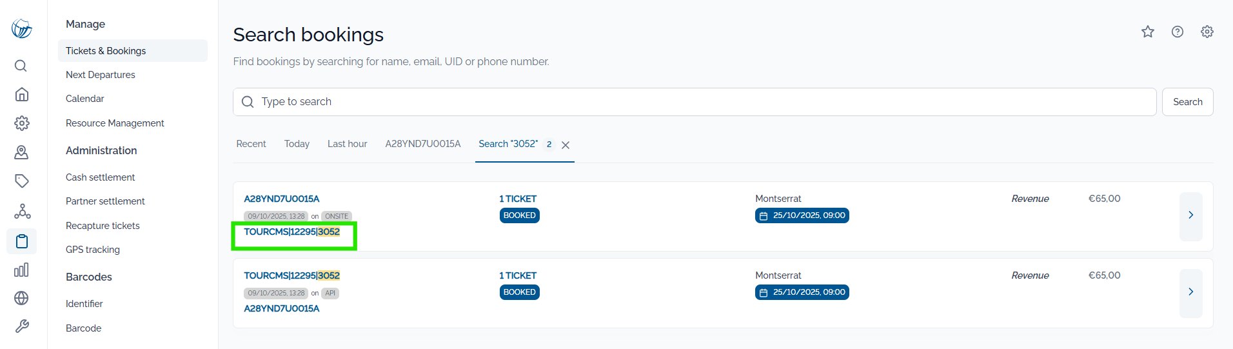
Task: Open TOURCMS|12295|3052 heading link in the second result
Action: click(x=291, y=275)
